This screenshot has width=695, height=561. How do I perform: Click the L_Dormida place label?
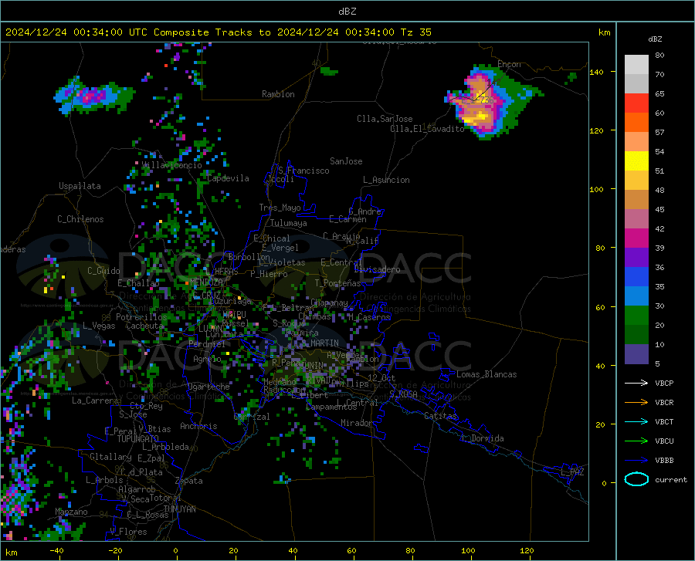tap(483, 438)
